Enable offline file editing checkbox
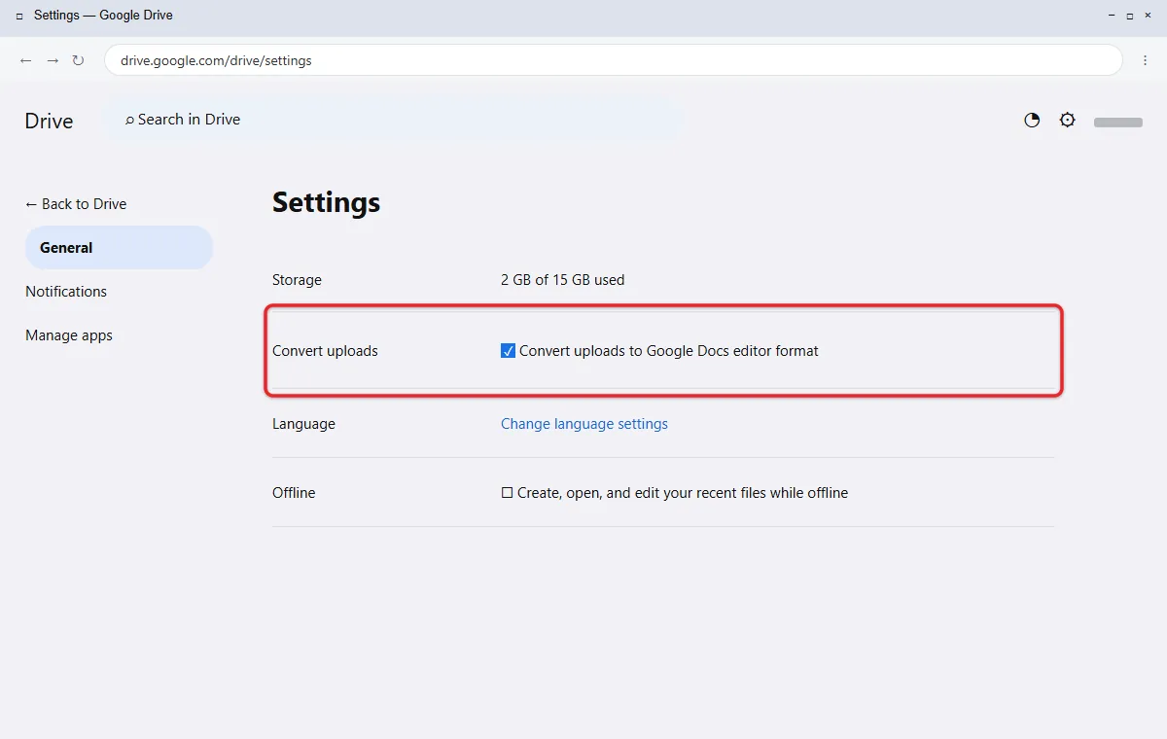 pyautogui.click(x=507, y=493)
